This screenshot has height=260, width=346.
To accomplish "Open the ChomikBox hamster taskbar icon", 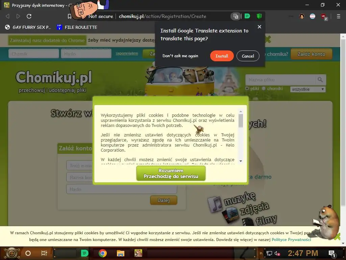I will point(138,253).
